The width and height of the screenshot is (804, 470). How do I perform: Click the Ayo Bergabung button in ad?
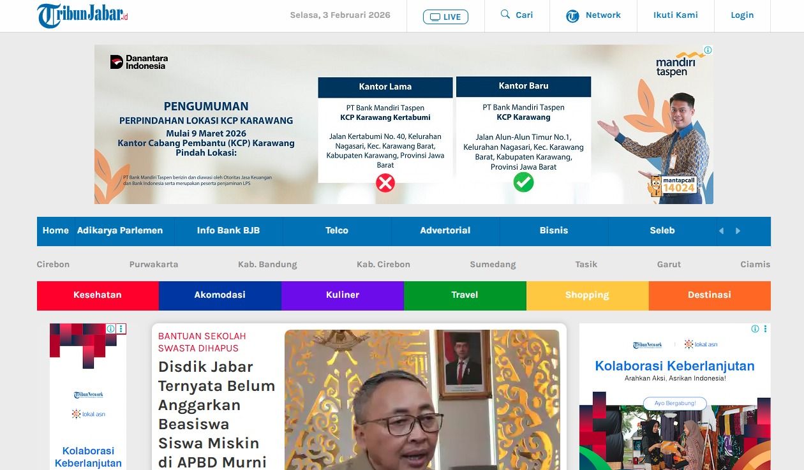click(674, 404)
